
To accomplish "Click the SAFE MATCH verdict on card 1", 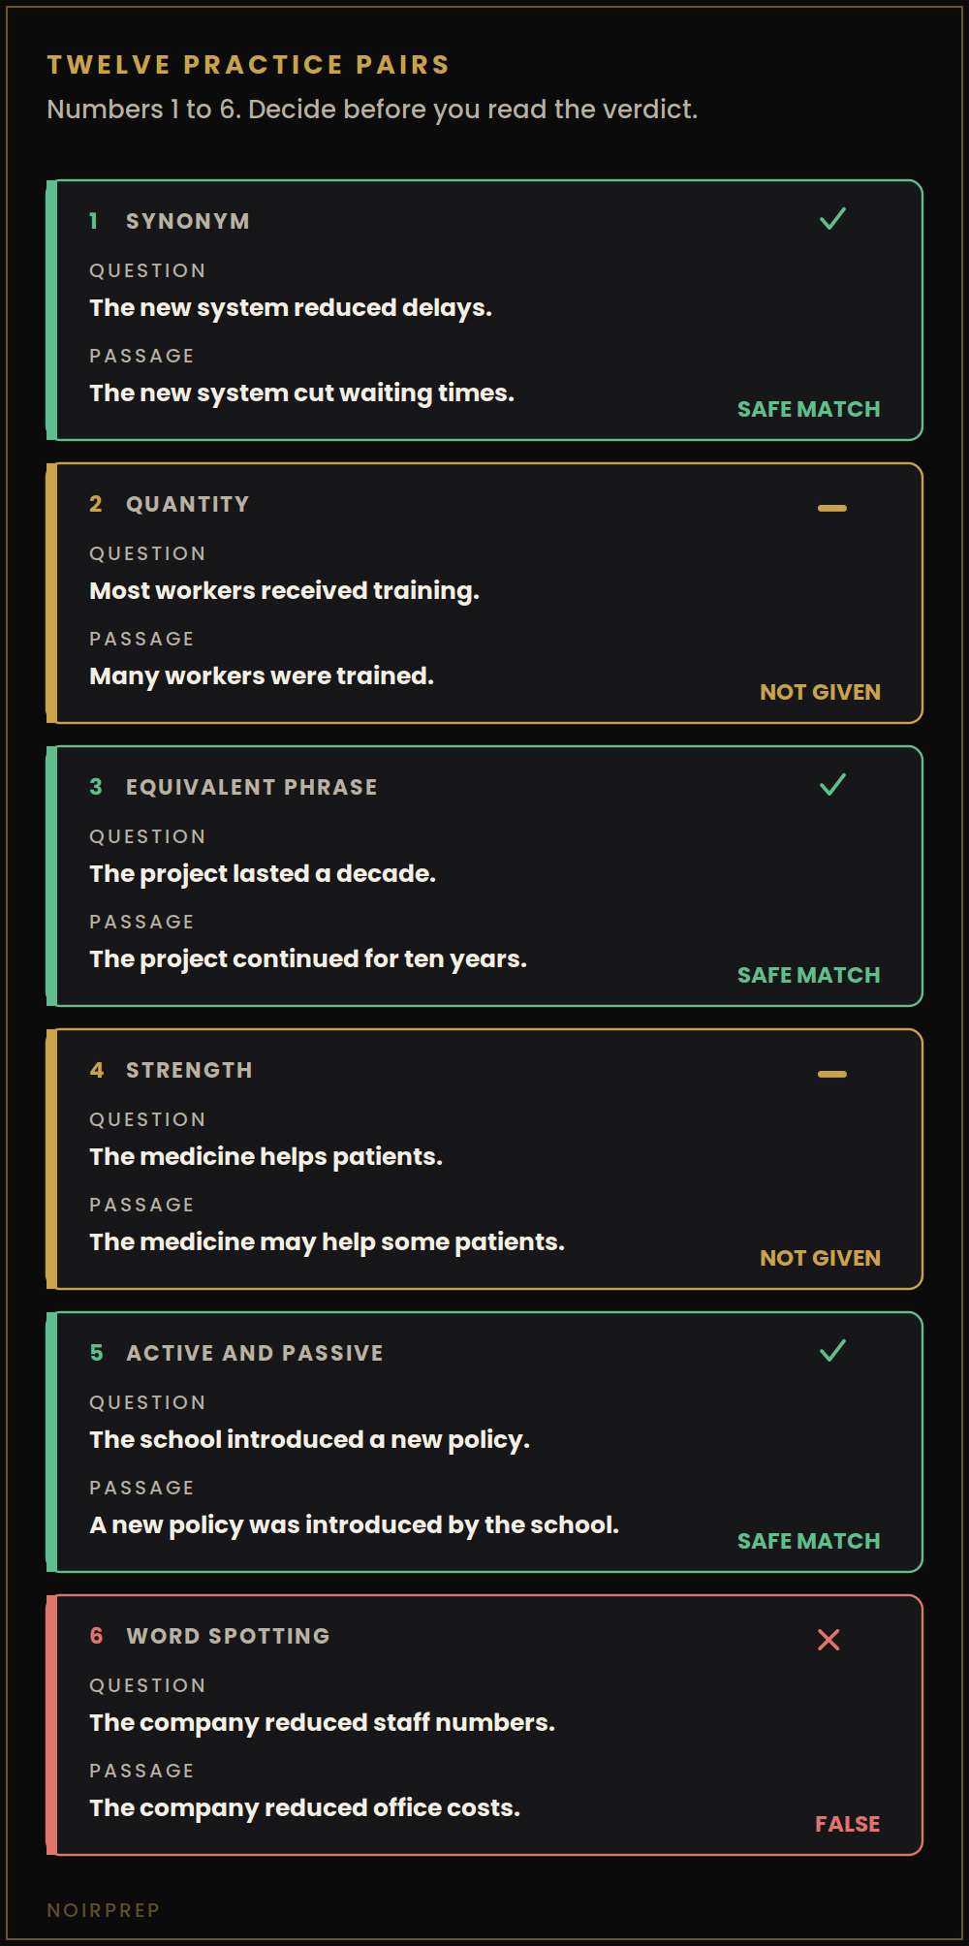I will coord(809,409).
